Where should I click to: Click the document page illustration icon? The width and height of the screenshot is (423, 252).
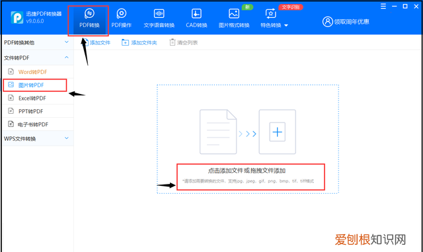pyautogui.click(x=218, y=132)
